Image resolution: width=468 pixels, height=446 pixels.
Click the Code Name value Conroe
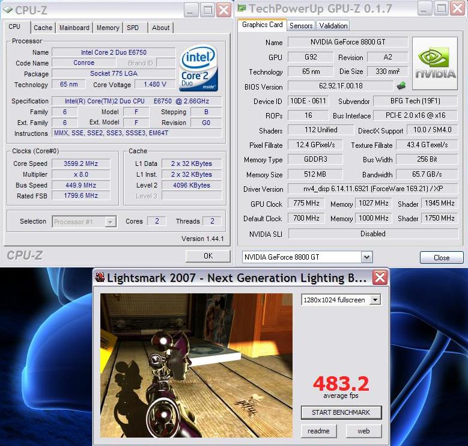pyautogui.click(x=84, y=63)
